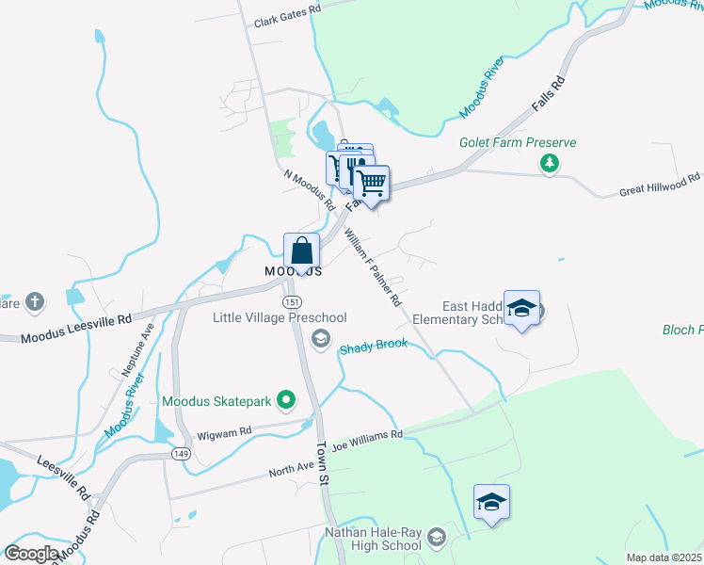Open the East Haddam Elementary School graduation cap marker
This screenshot has width=704, height=565.
click(521, 310)
